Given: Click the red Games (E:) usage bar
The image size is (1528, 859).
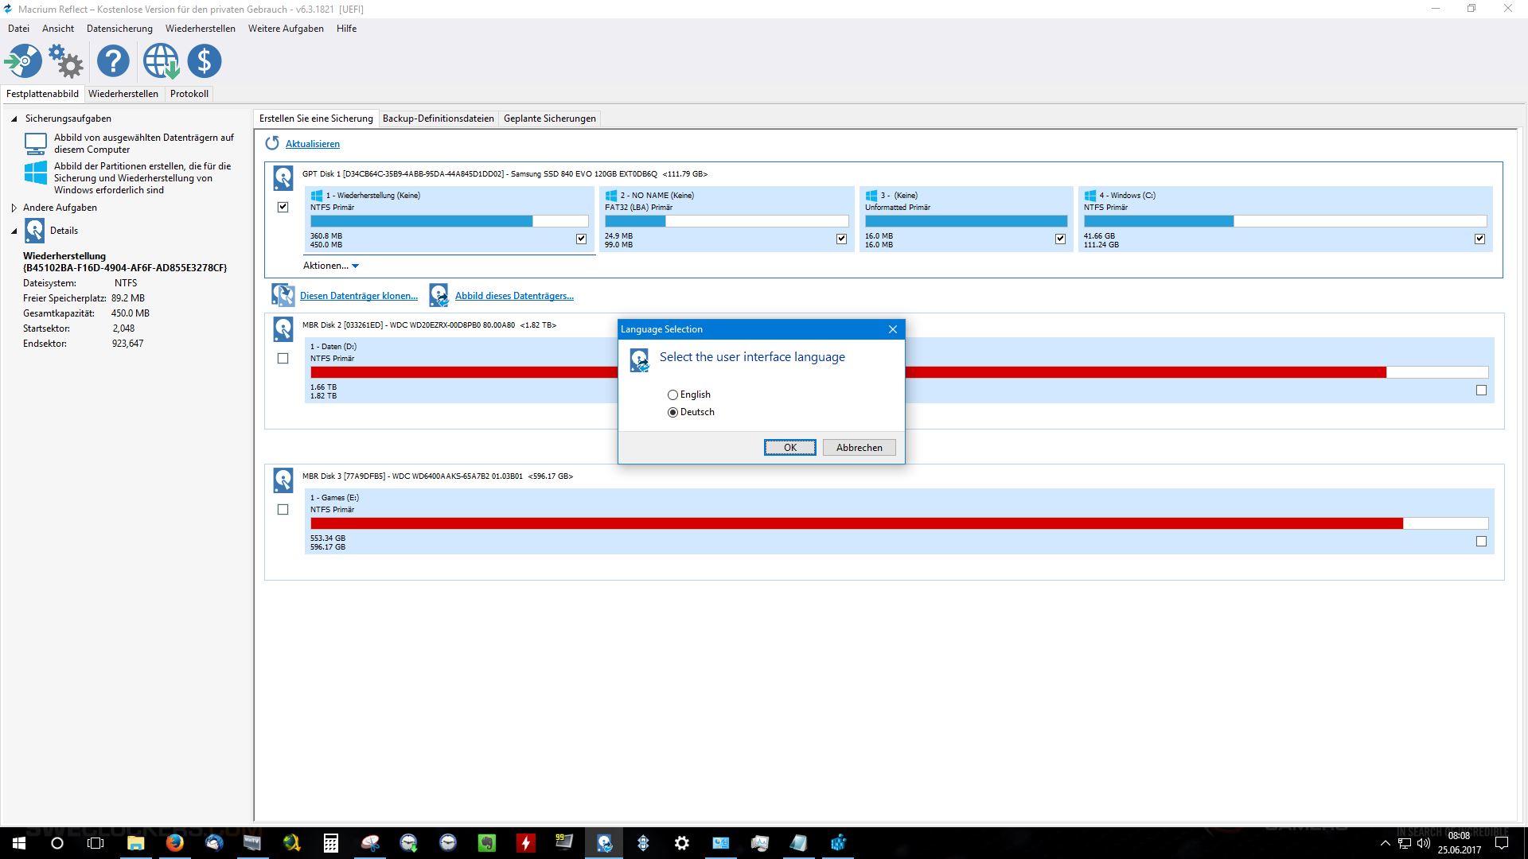Looking at the screenshot, I should [856, 523].
